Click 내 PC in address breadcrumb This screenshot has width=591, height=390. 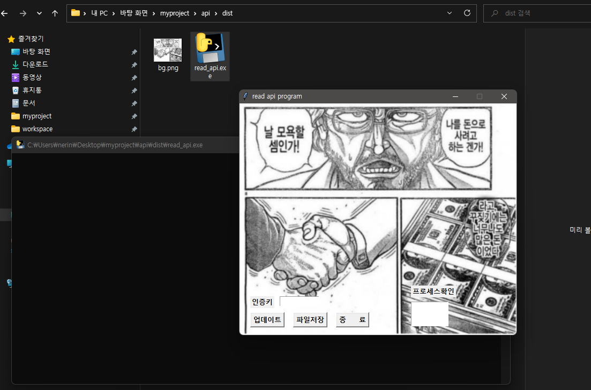(x=100, y=13)
